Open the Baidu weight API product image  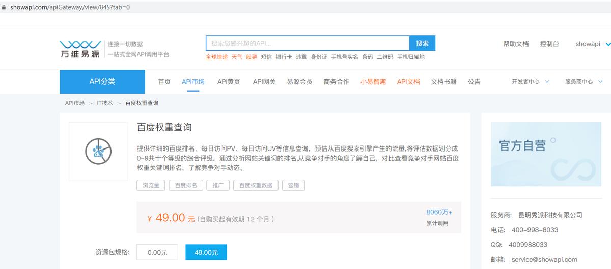point(98,151)
